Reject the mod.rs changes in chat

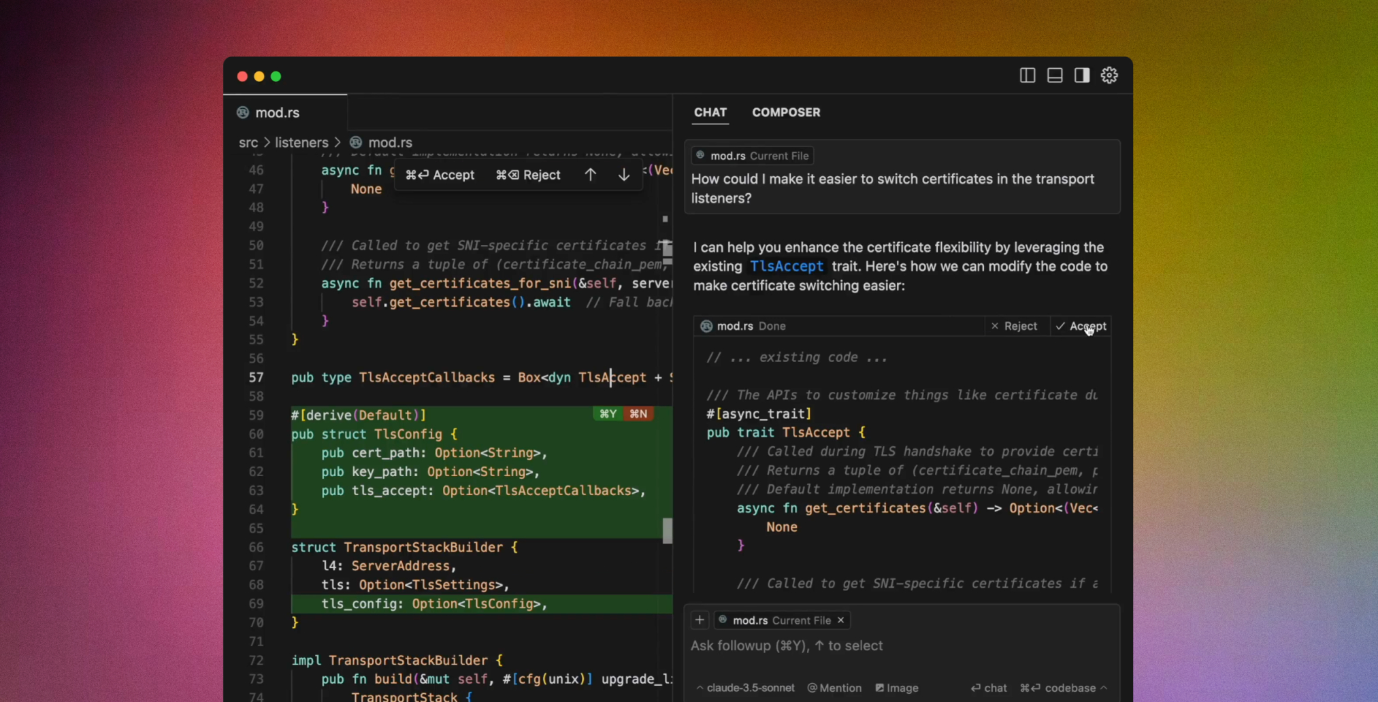click(x=1014, y=327)
